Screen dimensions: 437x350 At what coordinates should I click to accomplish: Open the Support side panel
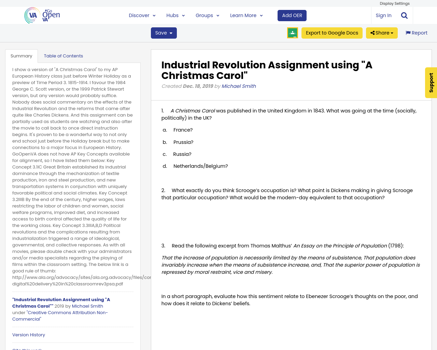(431, 83)
